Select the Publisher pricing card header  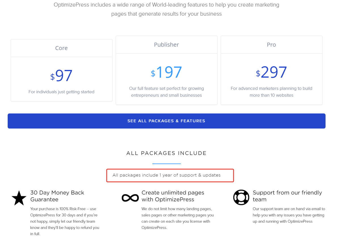(x=167, y=45)
